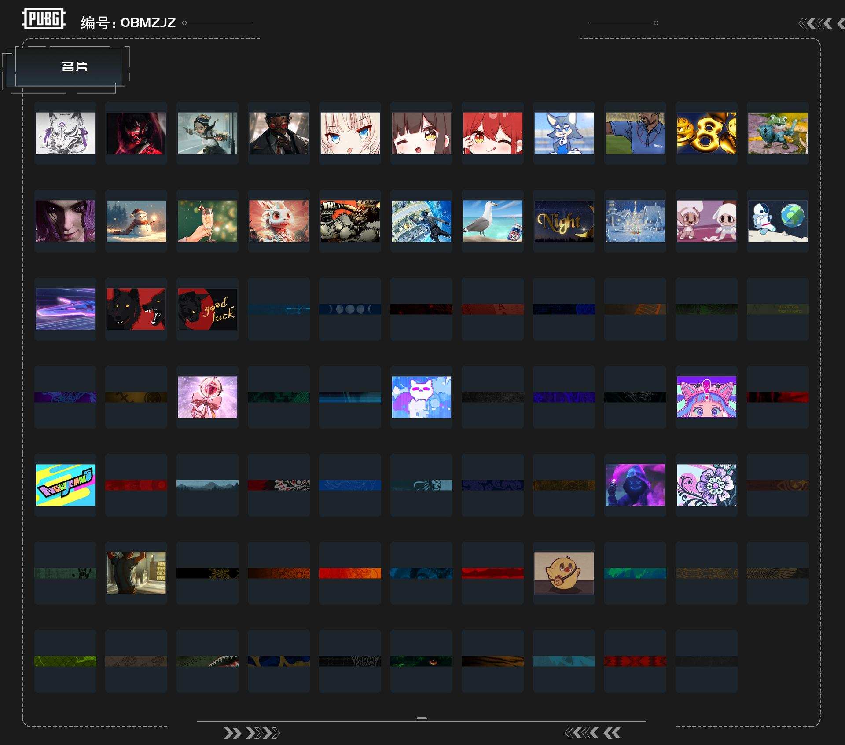
Task: Pick the brown-haired winking anime girl card
Action: pyautogui.click(x=422, y=133)
